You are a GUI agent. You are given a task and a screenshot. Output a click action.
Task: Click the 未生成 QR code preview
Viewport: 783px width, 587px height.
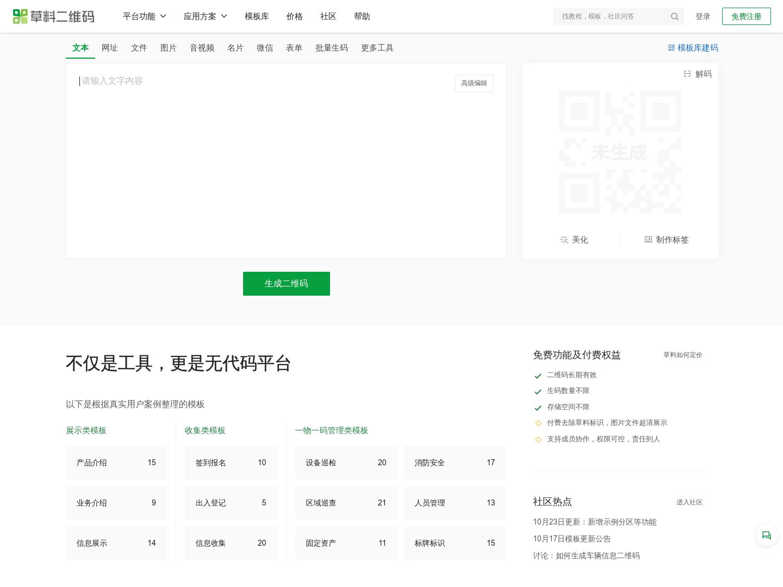[620, 152]
